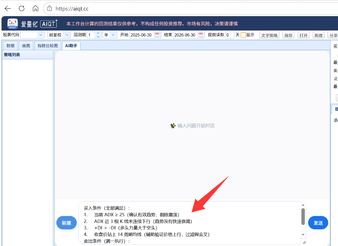This screenshot has width=338, height=246.
Task: Expand the 股票代码 dropdown
Action: (40, 35)
